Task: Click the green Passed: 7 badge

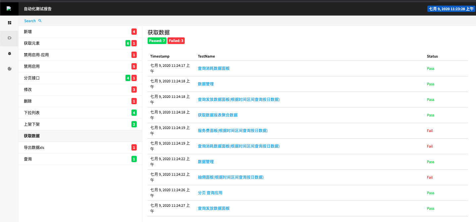Action: 157,41
